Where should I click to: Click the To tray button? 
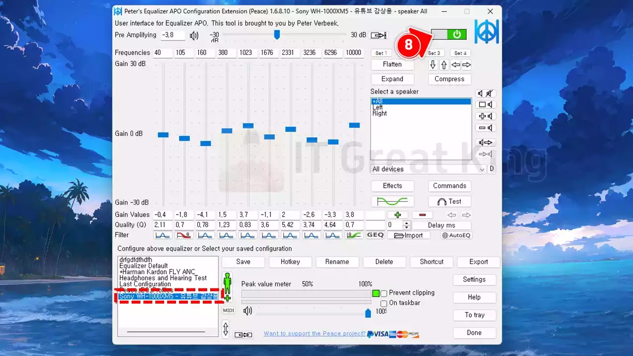point(474,315)
